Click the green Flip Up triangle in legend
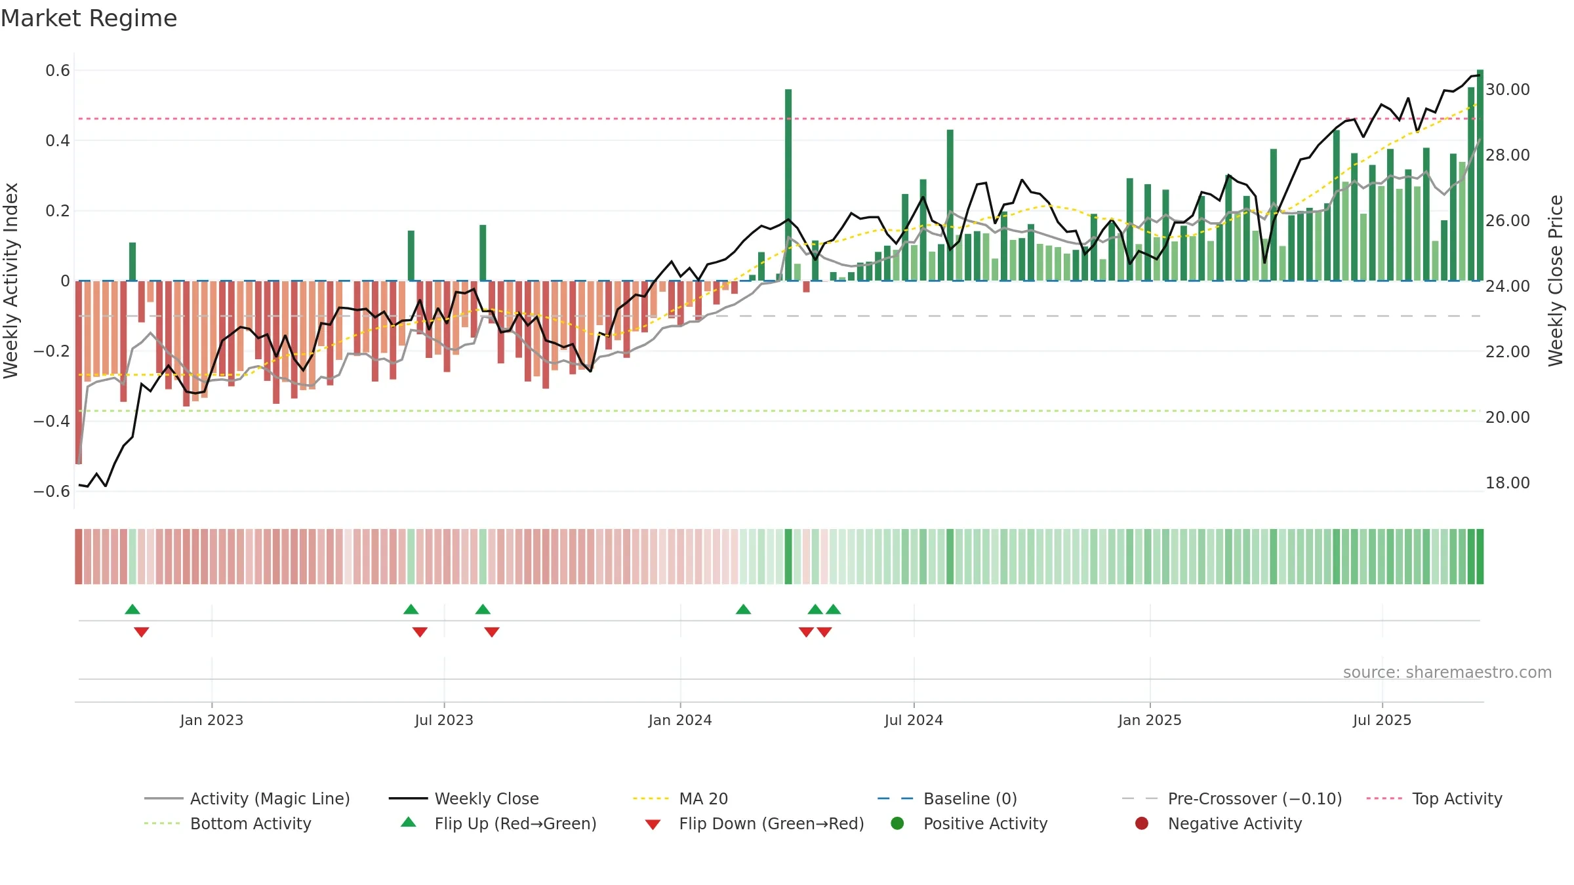This screenshot has width=1574, height=885. (x=409, y=822)
